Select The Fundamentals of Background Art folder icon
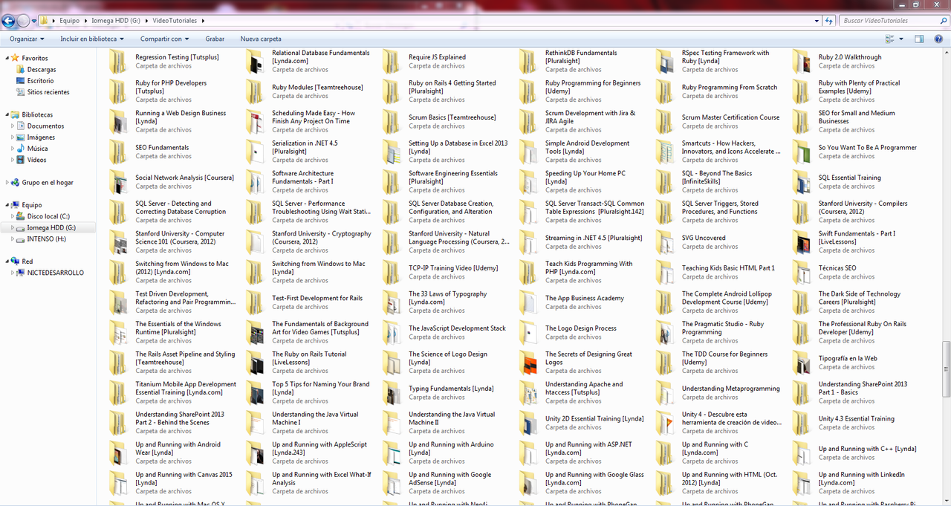 255,332
